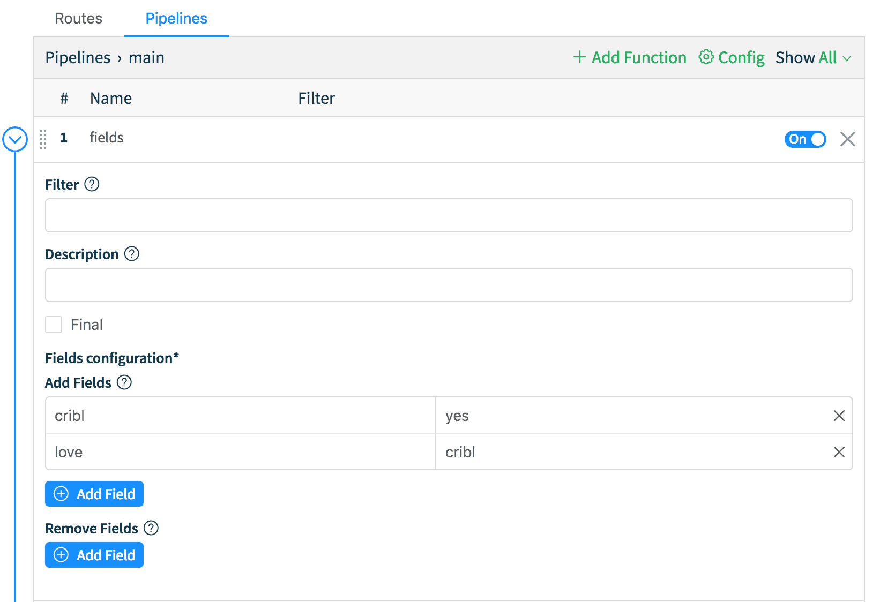
Task: Click the Remove Fields help icon
Action: (151, 528)
